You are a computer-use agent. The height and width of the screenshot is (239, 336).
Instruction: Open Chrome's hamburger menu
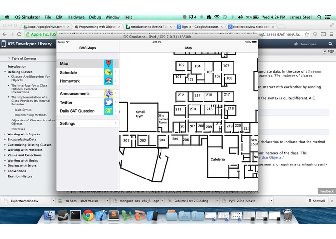pos(331,34)
